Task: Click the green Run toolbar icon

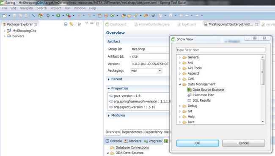Action: click(58, 15)
